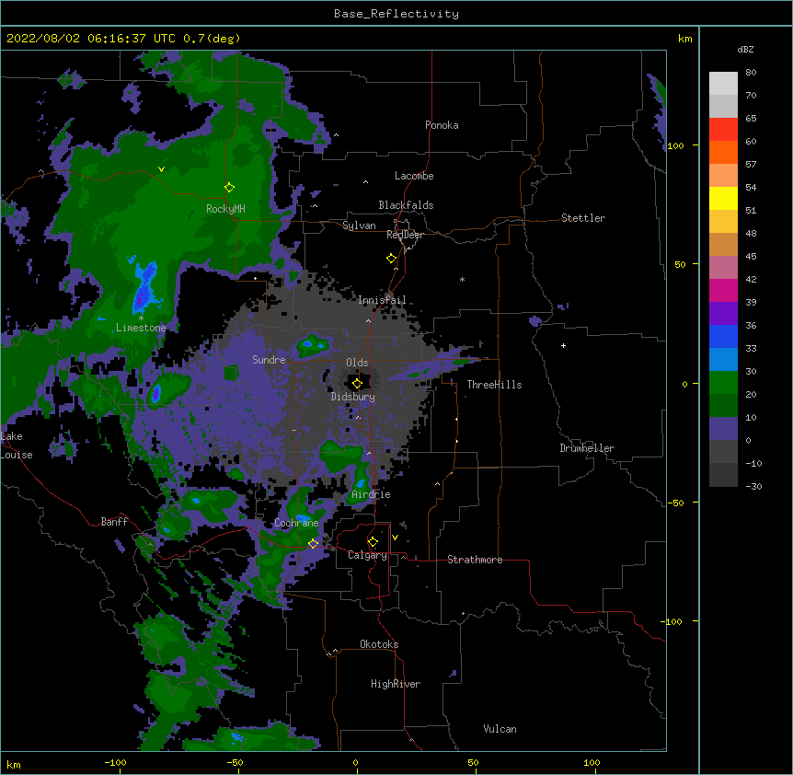Select the slate purple 10-0 dBZ swatch

coord(723,429)
